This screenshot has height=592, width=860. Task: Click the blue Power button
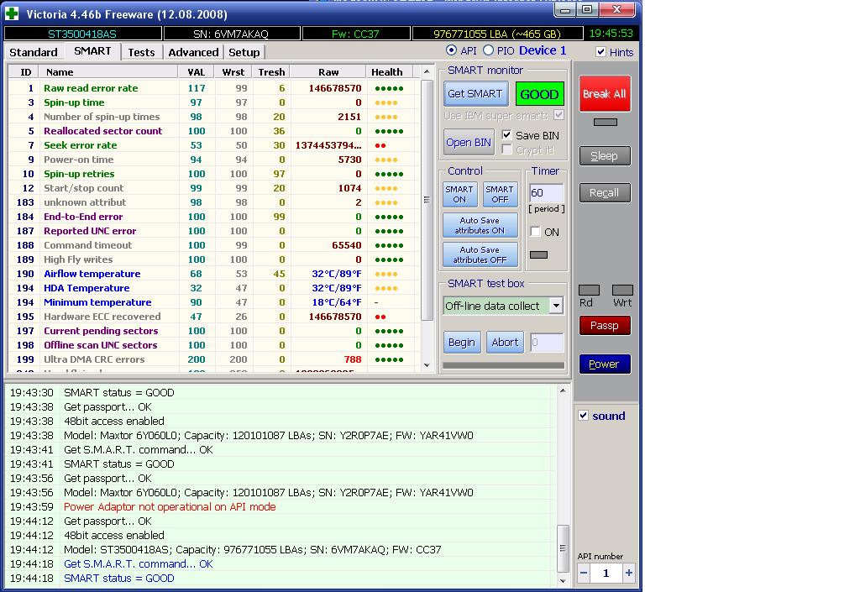point(605,364)
